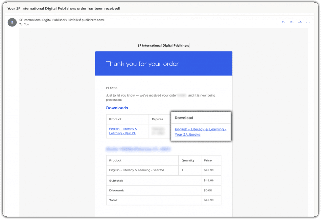Click the SF International Digital Publishers logo image

pos(164,46)
